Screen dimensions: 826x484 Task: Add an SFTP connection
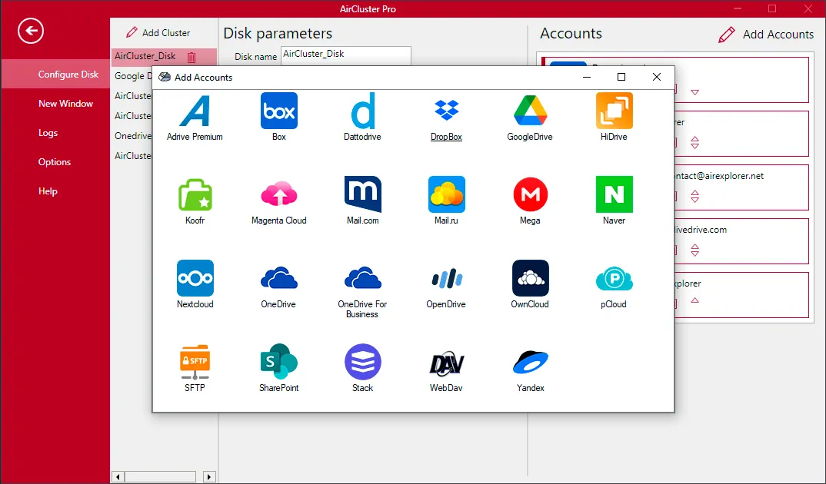point(195,362)
